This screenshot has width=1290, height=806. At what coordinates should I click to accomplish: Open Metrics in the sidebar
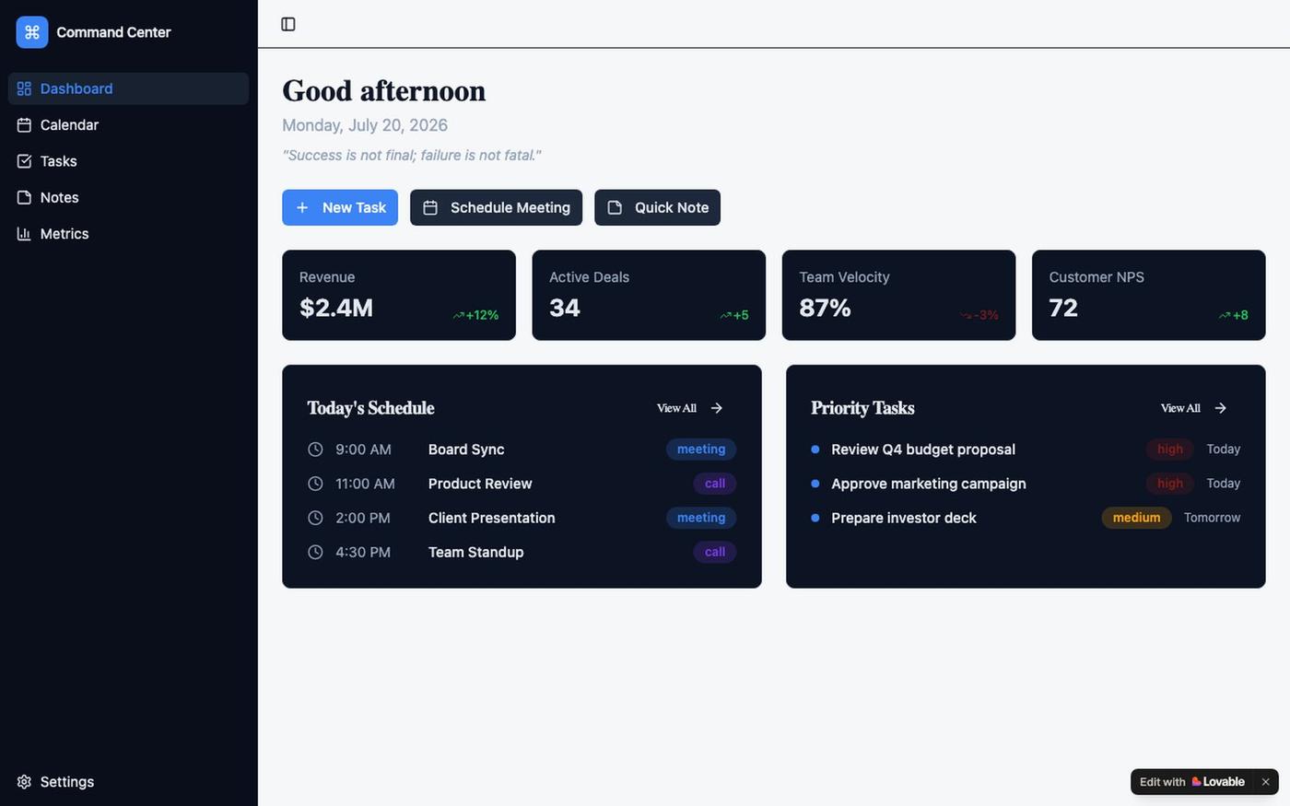[128, 234]
